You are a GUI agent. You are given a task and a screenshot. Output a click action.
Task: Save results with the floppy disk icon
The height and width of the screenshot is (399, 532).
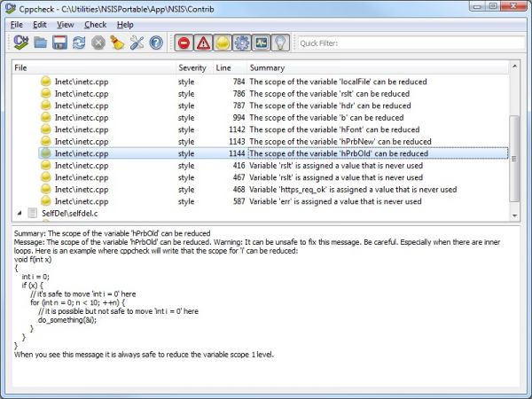pyautogui.click(x=59, y=43)
